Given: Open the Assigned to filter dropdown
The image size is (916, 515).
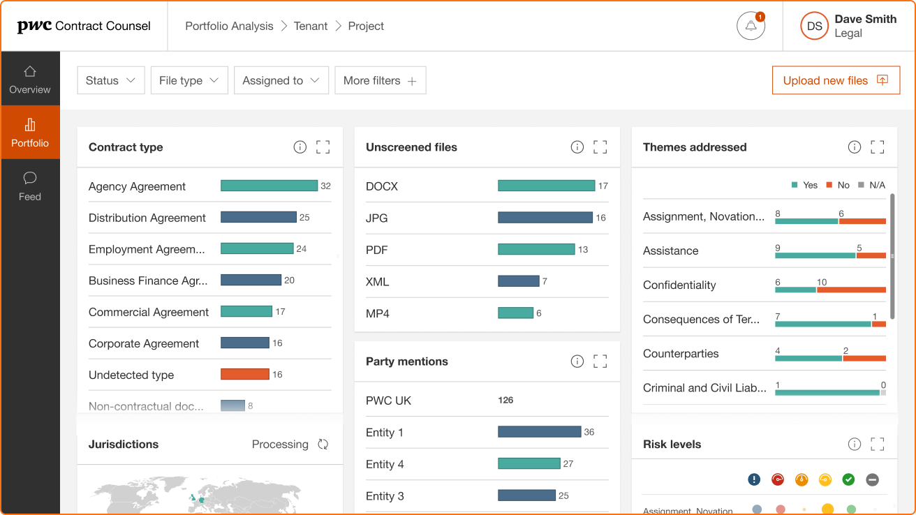Looking at the screenshot, I should (281, 80).
